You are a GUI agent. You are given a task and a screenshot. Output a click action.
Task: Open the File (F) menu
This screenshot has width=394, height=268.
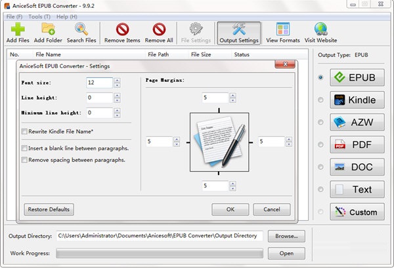(14, 17)
